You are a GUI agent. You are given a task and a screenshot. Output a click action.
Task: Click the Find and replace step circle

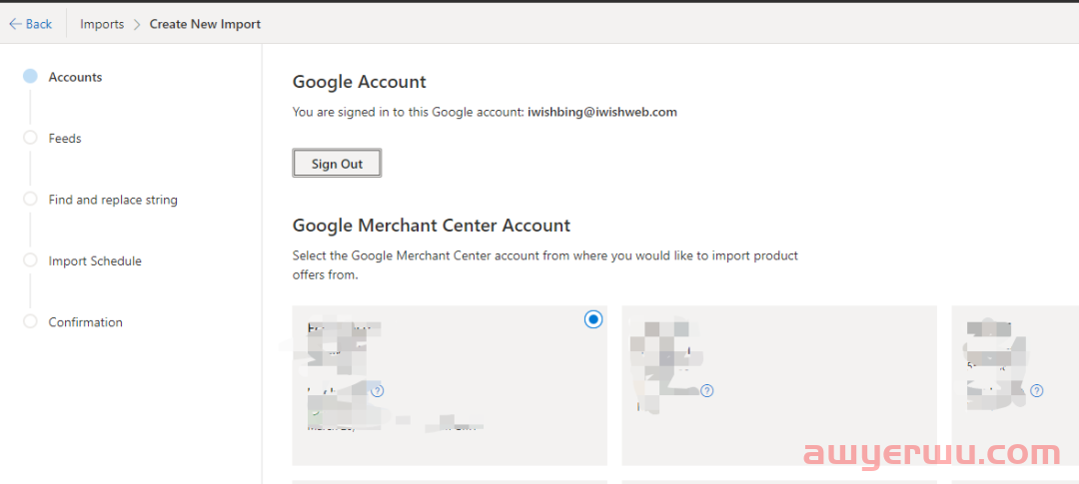pyautogui.click(x=30, y=199)
